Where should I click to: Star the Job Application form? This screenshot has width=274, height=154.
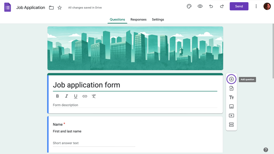(x=59, y=8)
